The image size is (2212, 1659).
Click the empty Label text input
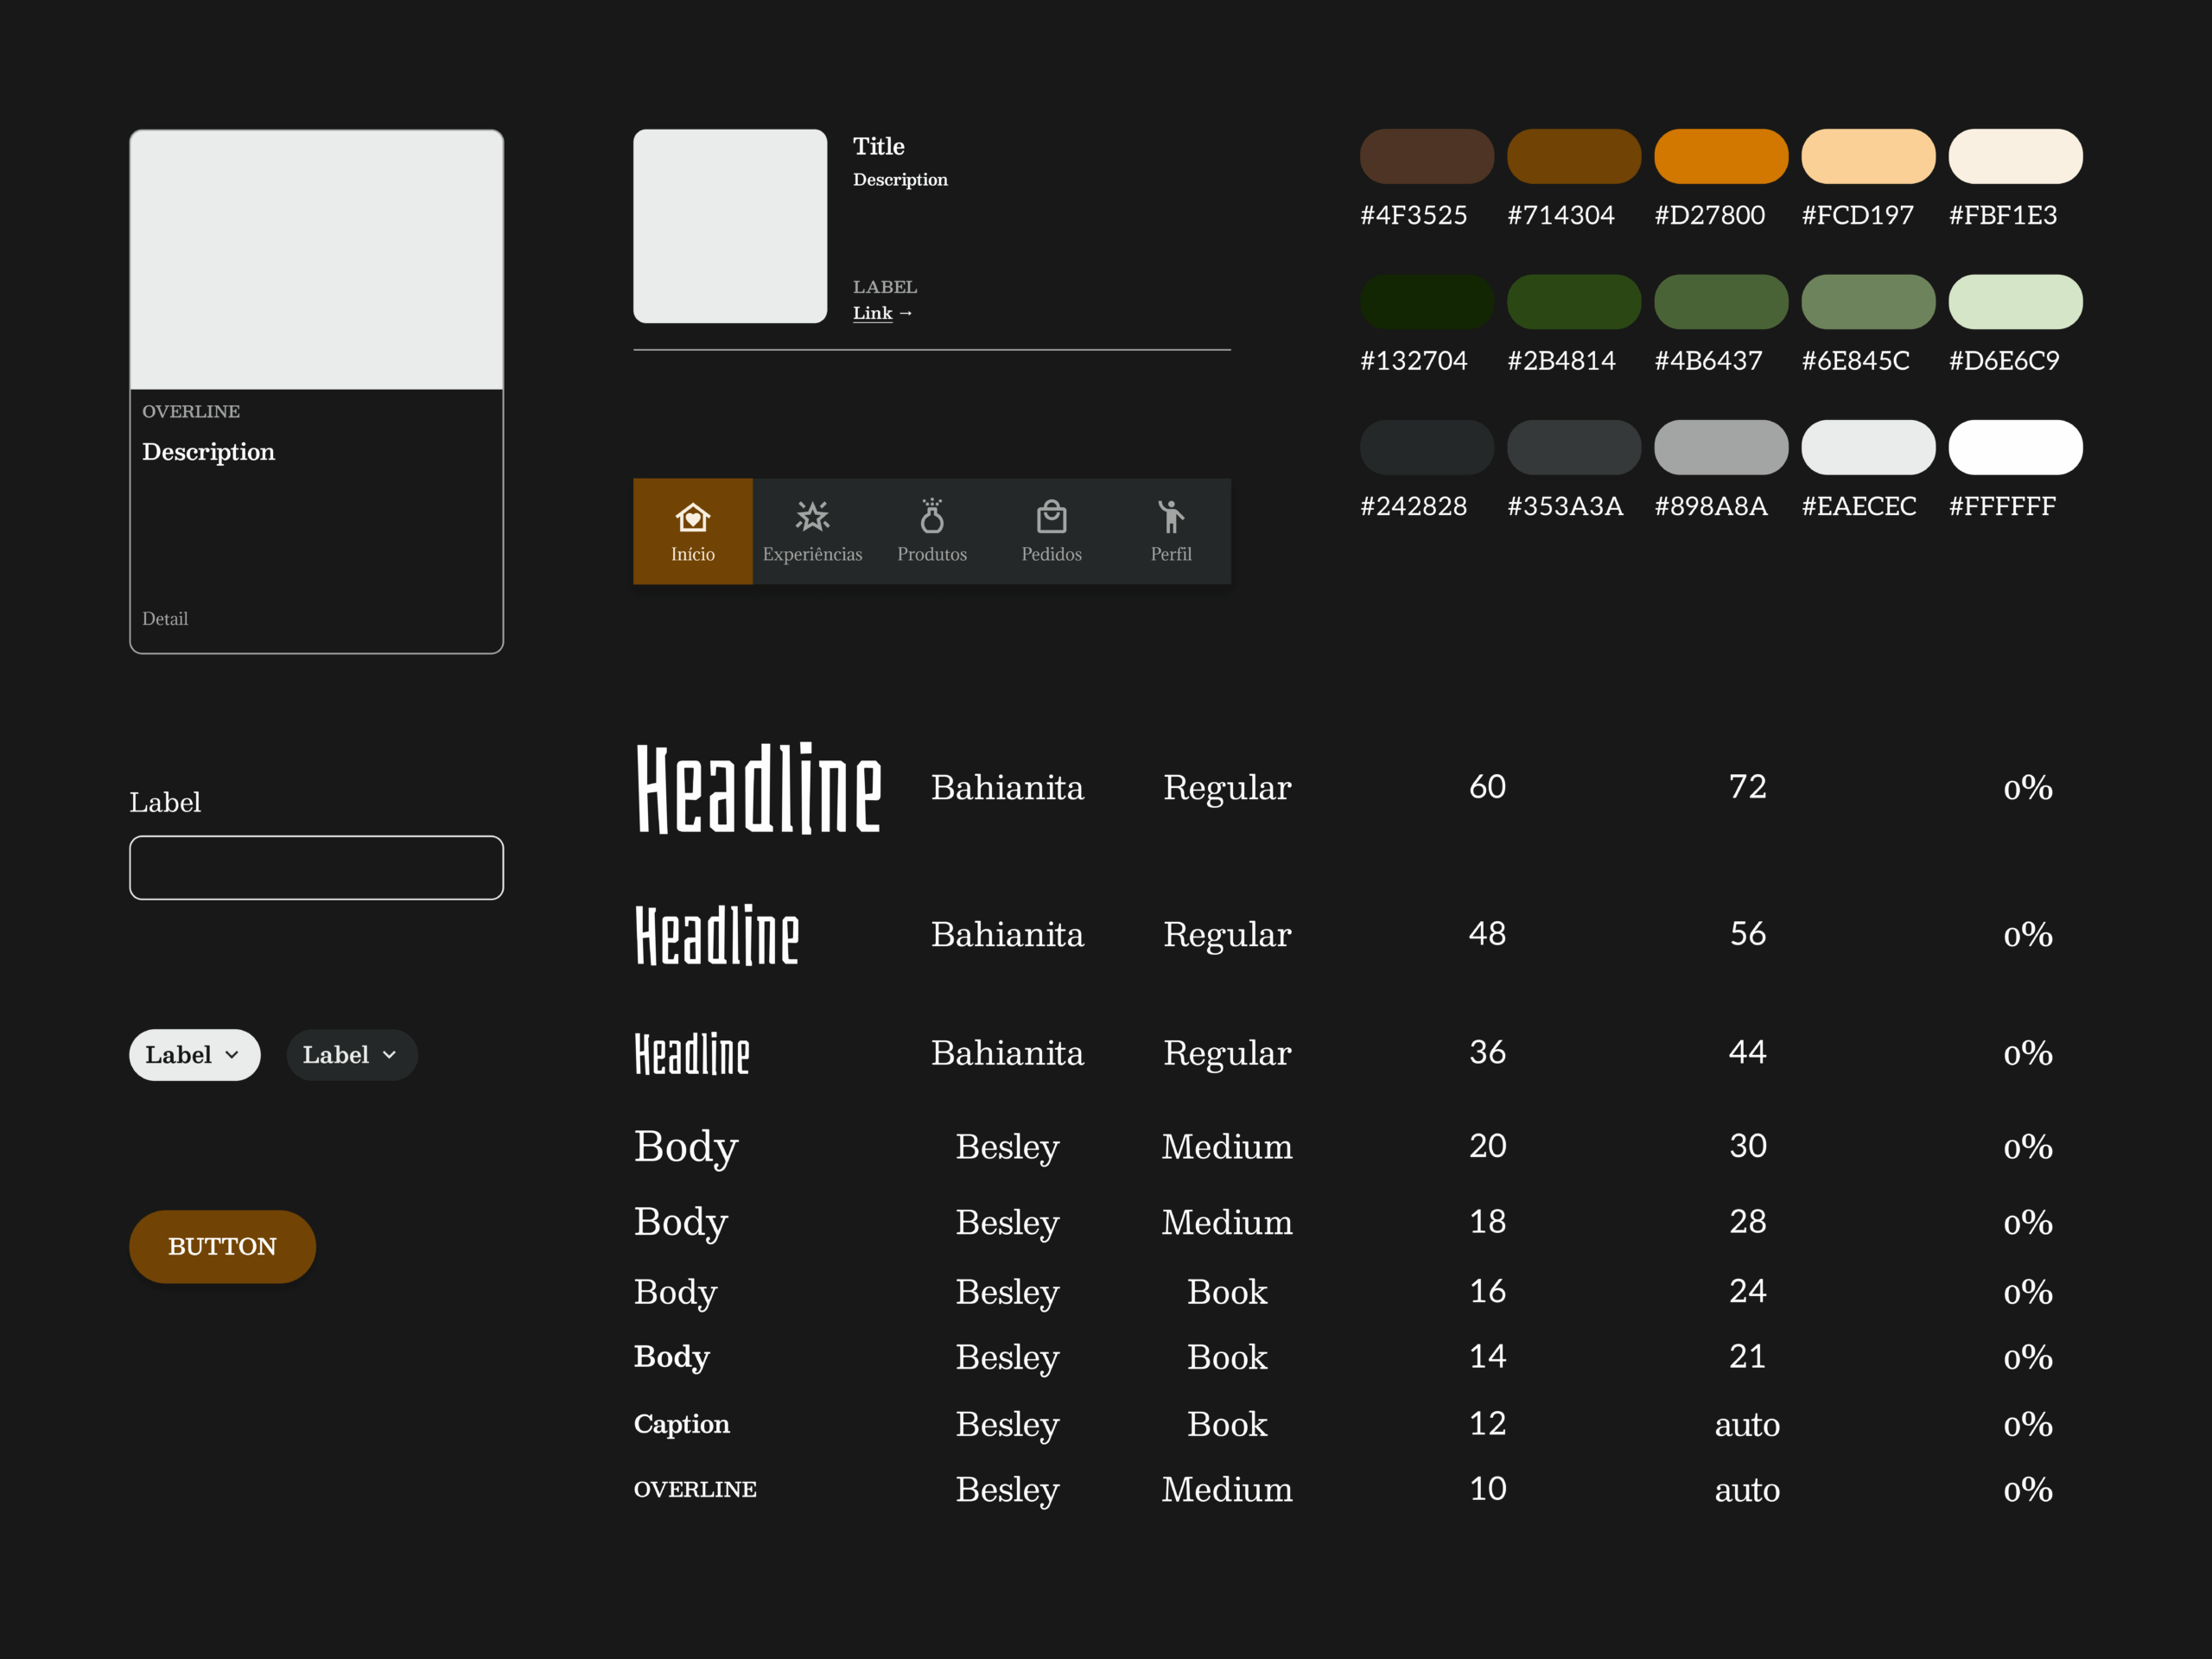tap(316, 867)
